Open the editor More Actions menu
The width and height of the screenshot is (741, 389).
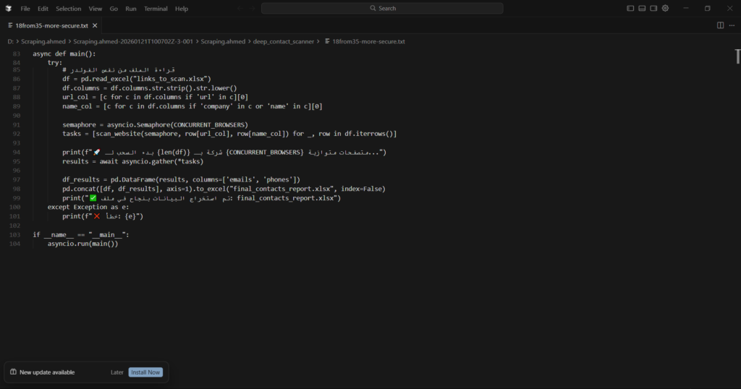pyautogui.click(x=732, y=25)
